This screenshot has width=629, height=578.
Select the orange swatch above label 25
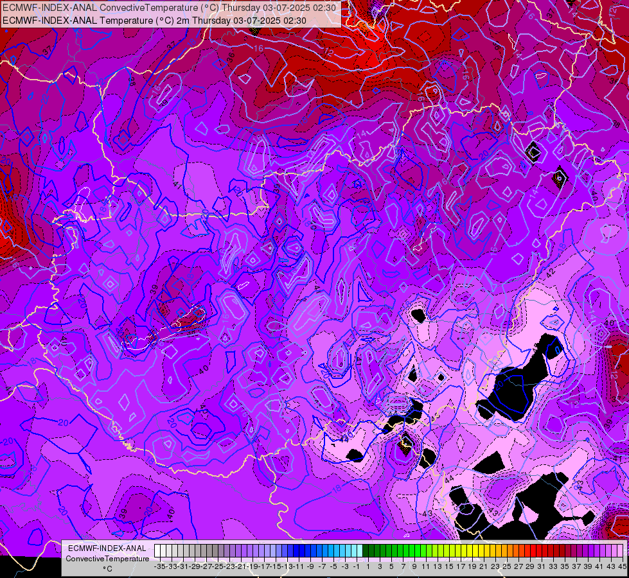(x=504, y=550)
